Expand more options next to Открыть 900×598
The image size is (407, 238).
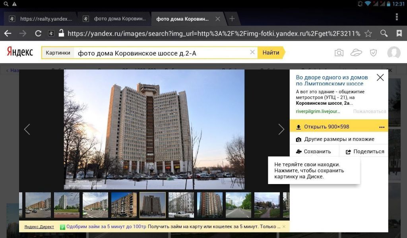382,127
